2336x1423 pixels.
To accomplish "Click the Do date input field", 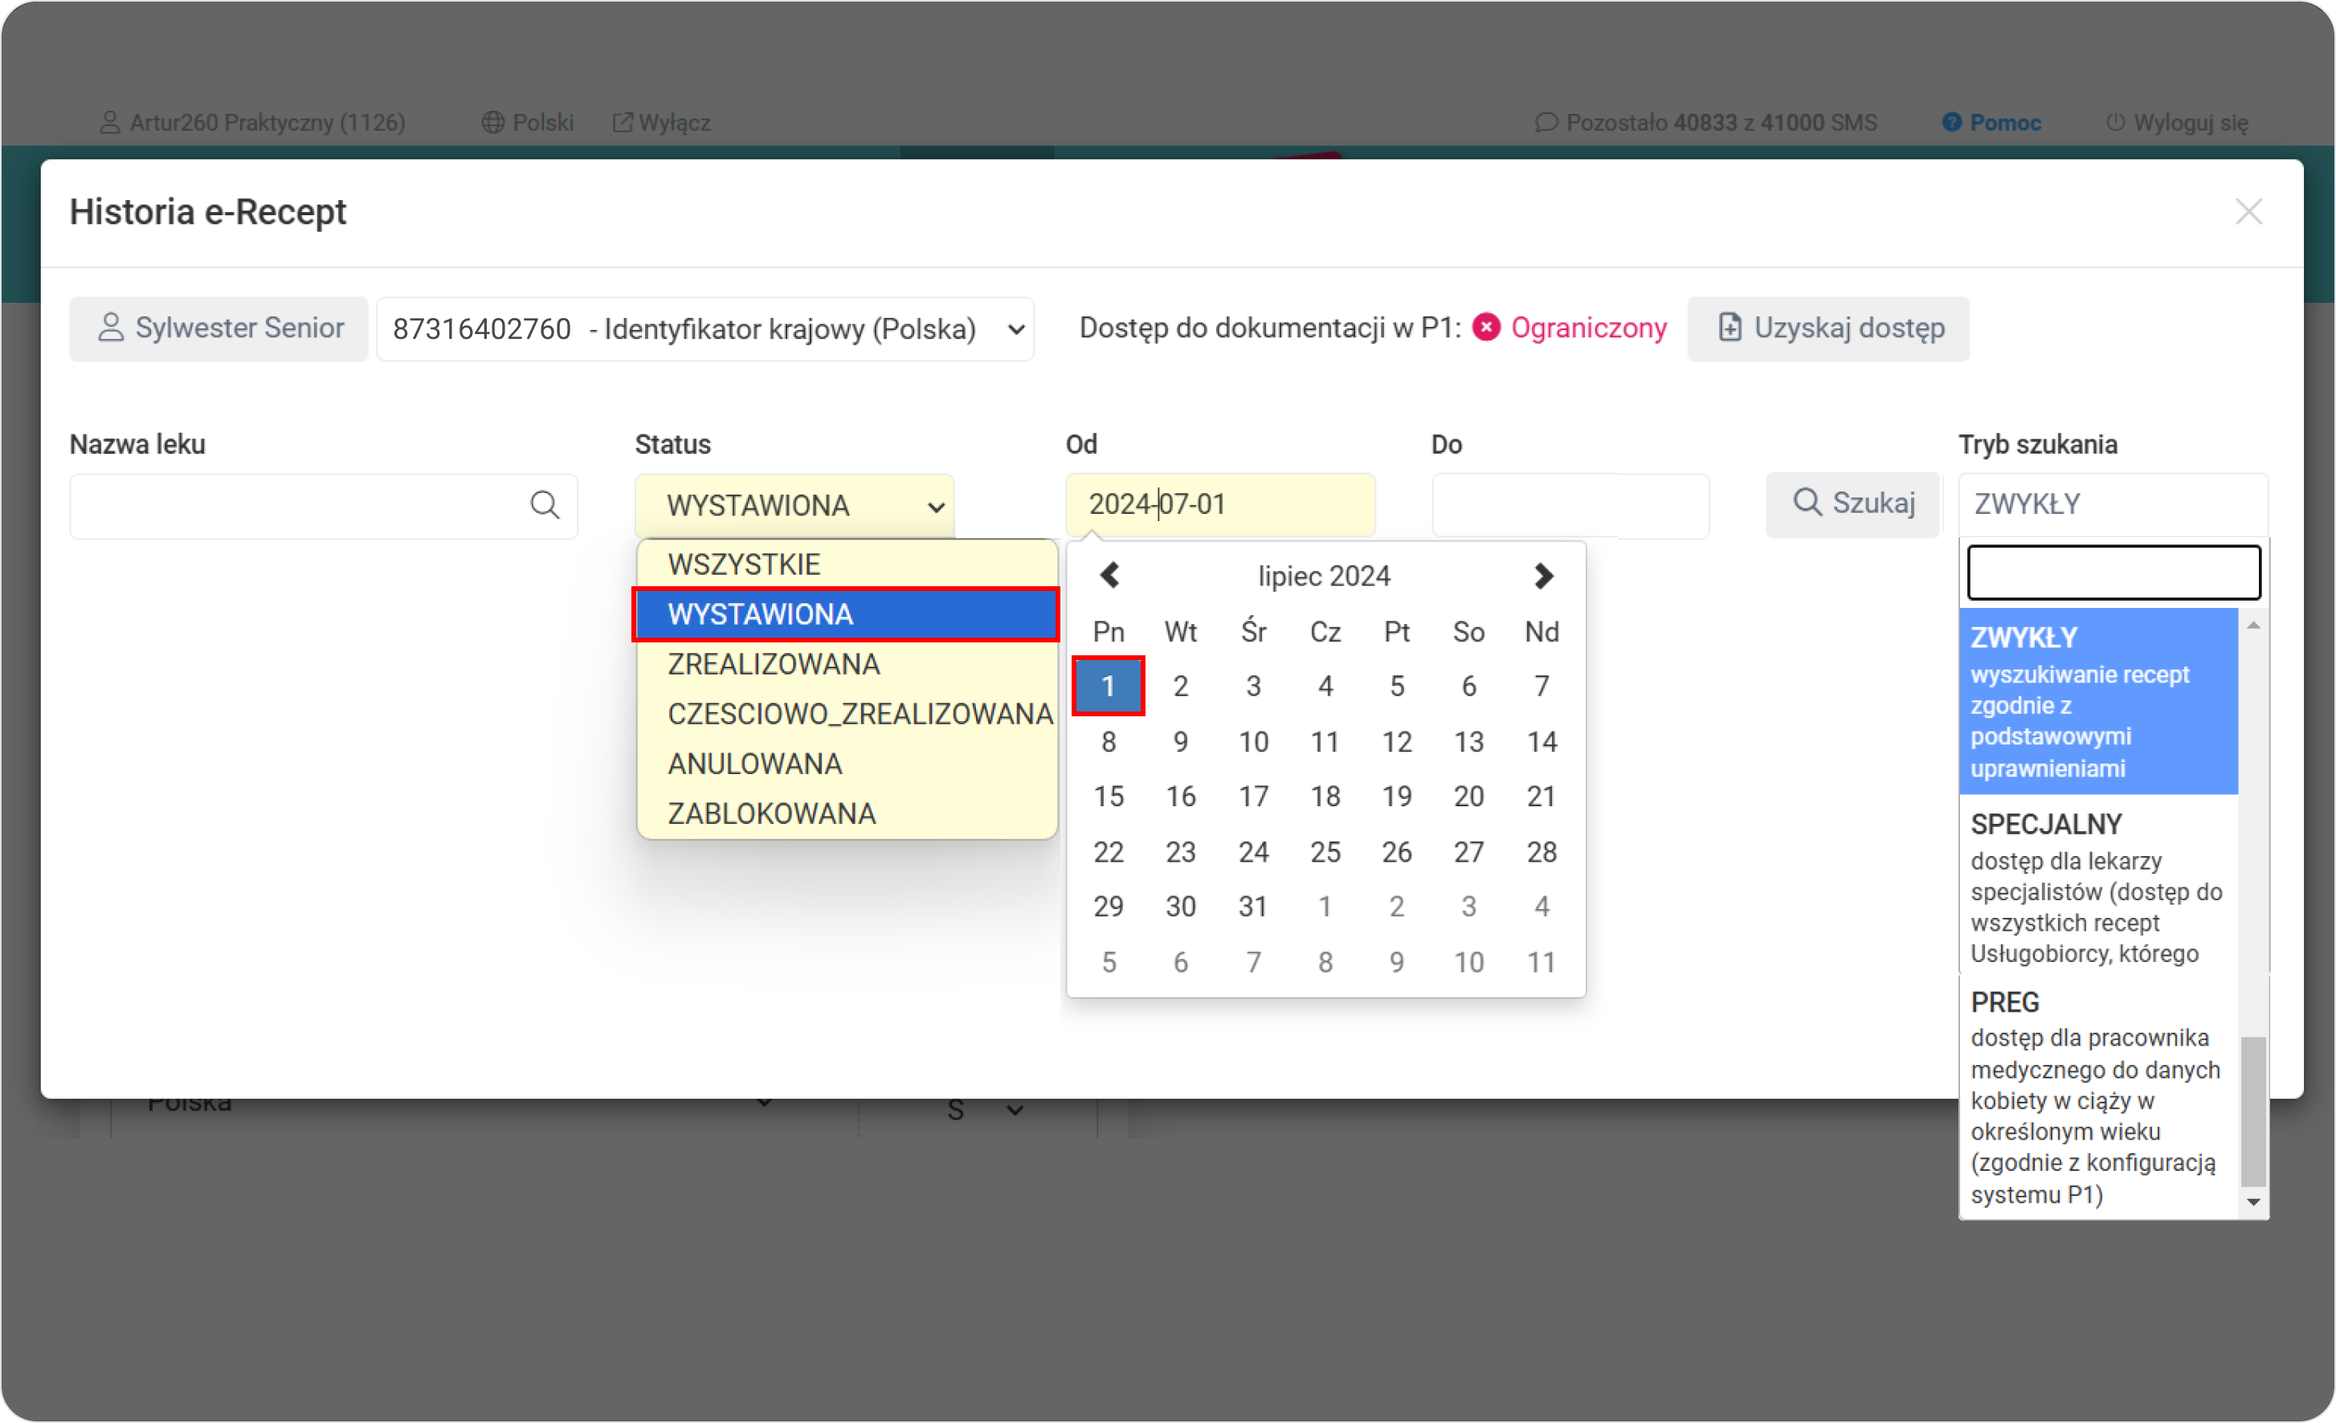I will 1569,505.
